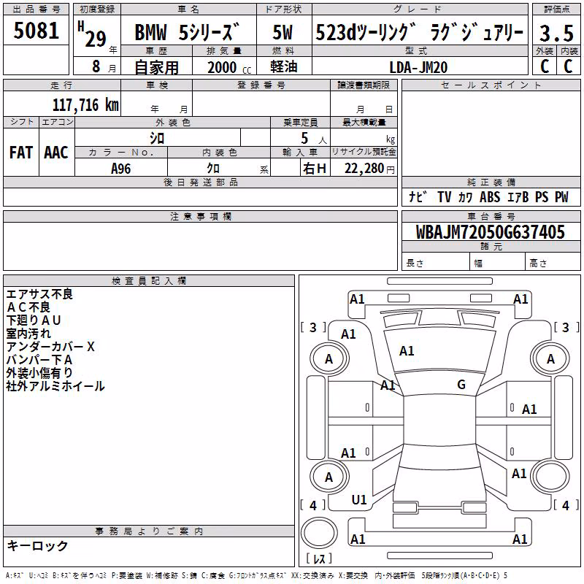Viewport: 584px width, 584px height.
Task: Click inspector note エアサス不良
Action: (x=39, y=294)
